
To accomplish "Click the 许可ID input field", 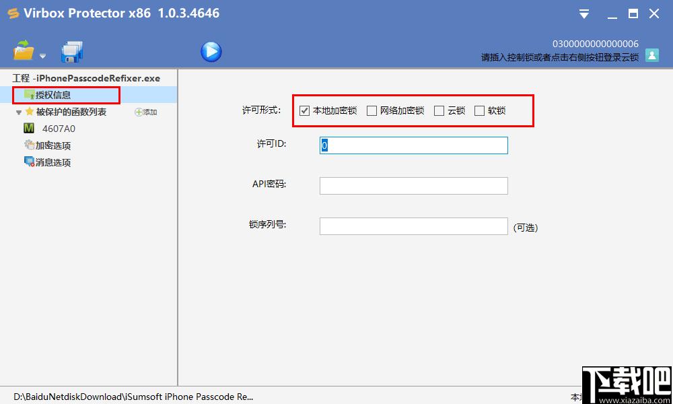I will tap(414, 145).
